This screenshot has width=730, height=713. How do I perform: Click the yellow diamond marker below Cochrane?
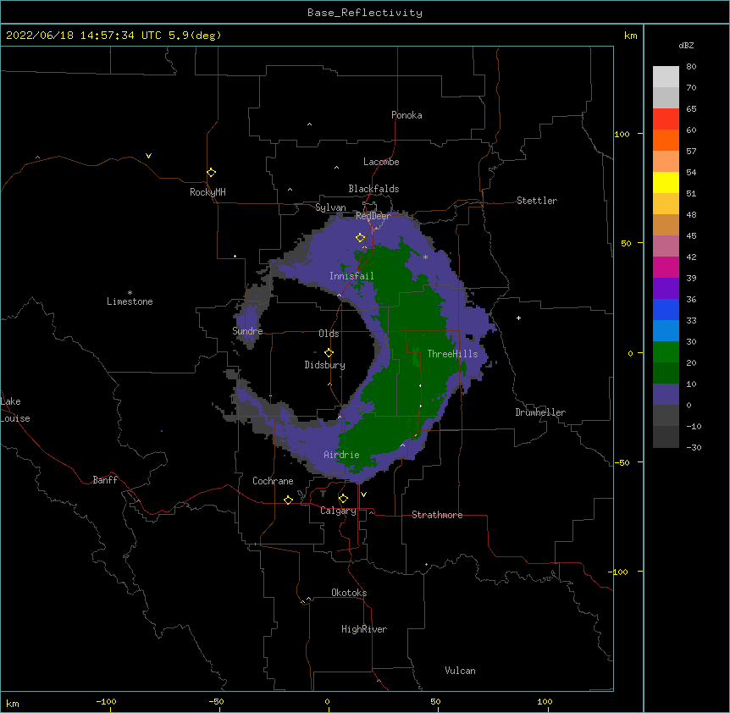coord(288,500)
